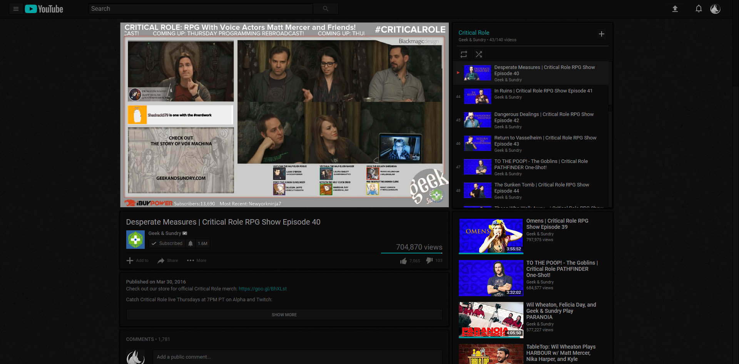Click the Share arrow icon
This screenshot has width=739, height=364.
pos(161,261)
